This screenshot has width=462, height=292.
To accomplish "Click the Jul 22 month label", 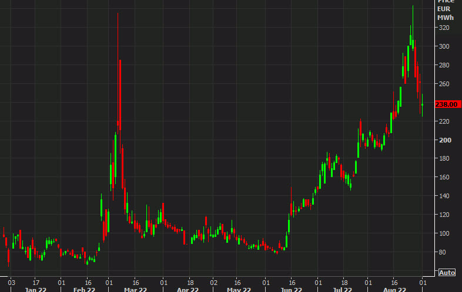I will [x=342, y=290].
